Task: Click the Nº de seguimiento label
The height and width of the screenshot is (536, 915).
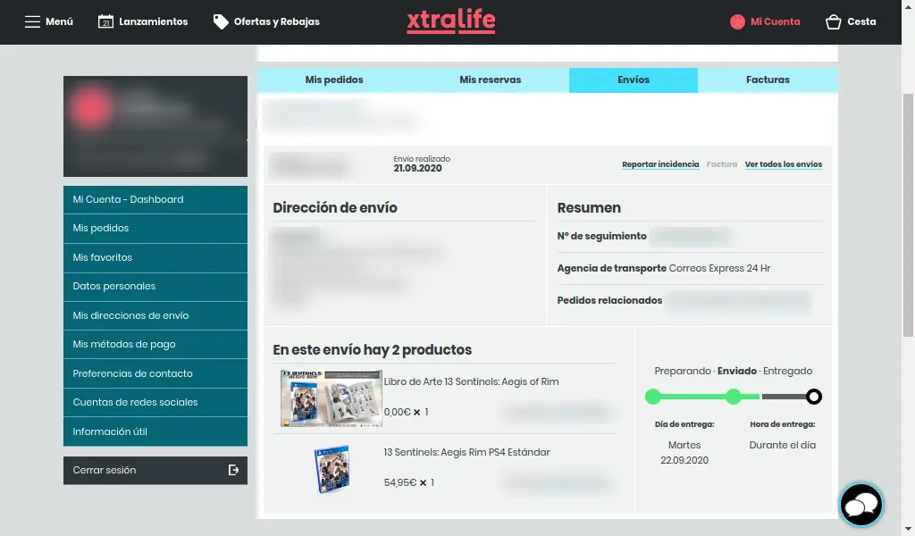Action: pos(601,236)
